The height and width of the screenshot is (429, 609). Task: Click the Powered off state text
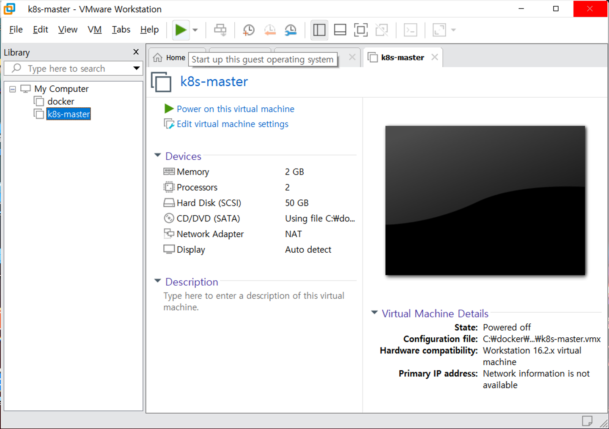pyautogui.click(x=507, y=328)
